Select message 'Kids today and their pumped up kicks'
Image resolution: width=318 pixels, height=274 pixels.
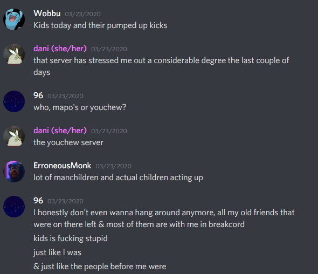tap(100, 25)
